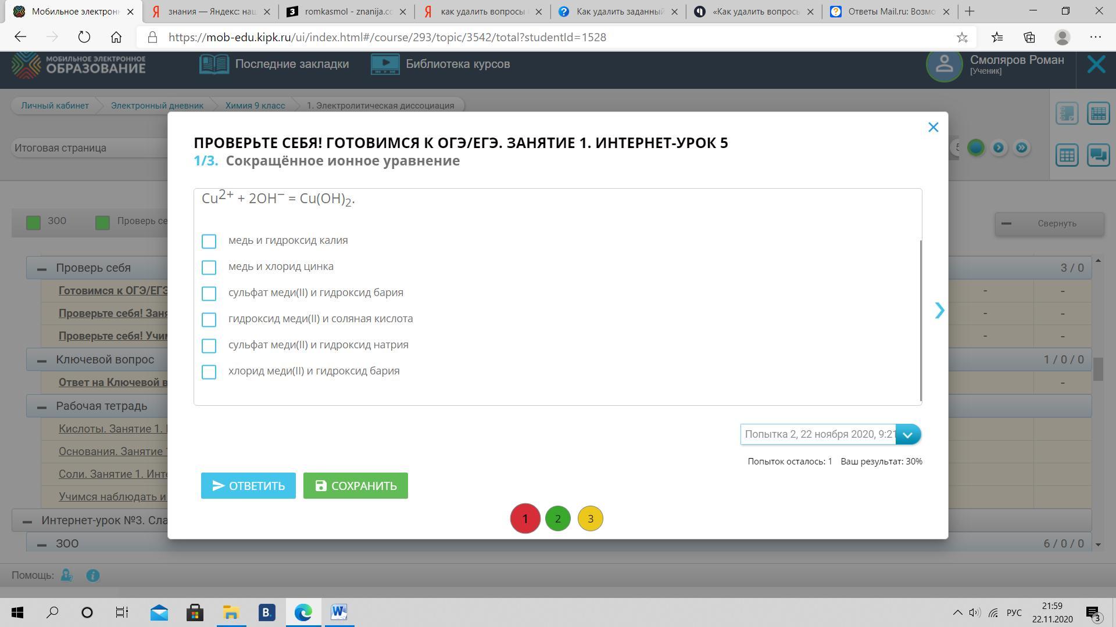The width and height of the screenshot is (1116, 627).
Task: Click the browser favorites star icon
Action: coord(962,37)
